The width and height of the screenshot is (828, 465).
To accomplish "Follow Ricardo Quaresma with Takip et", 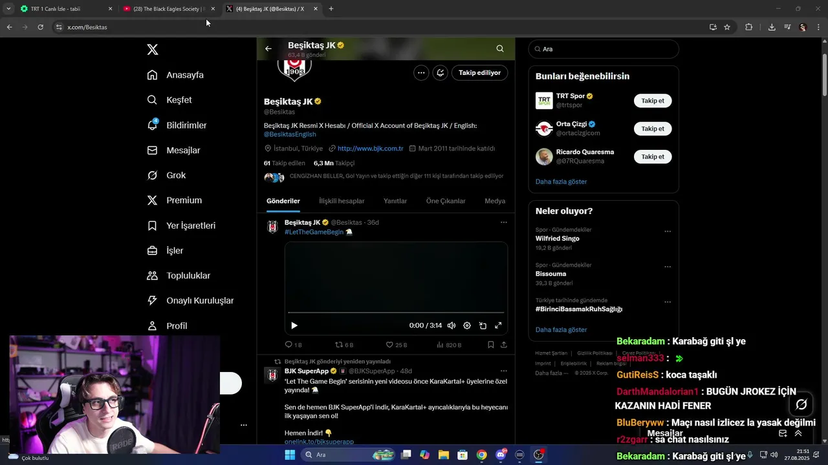I will click(x=653, y=156).
